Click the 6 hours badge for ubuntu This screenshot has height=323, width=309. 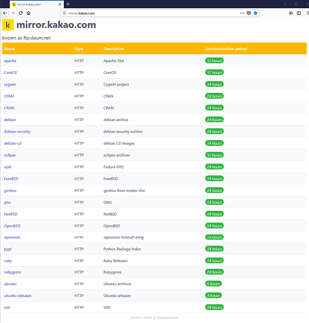213,283
